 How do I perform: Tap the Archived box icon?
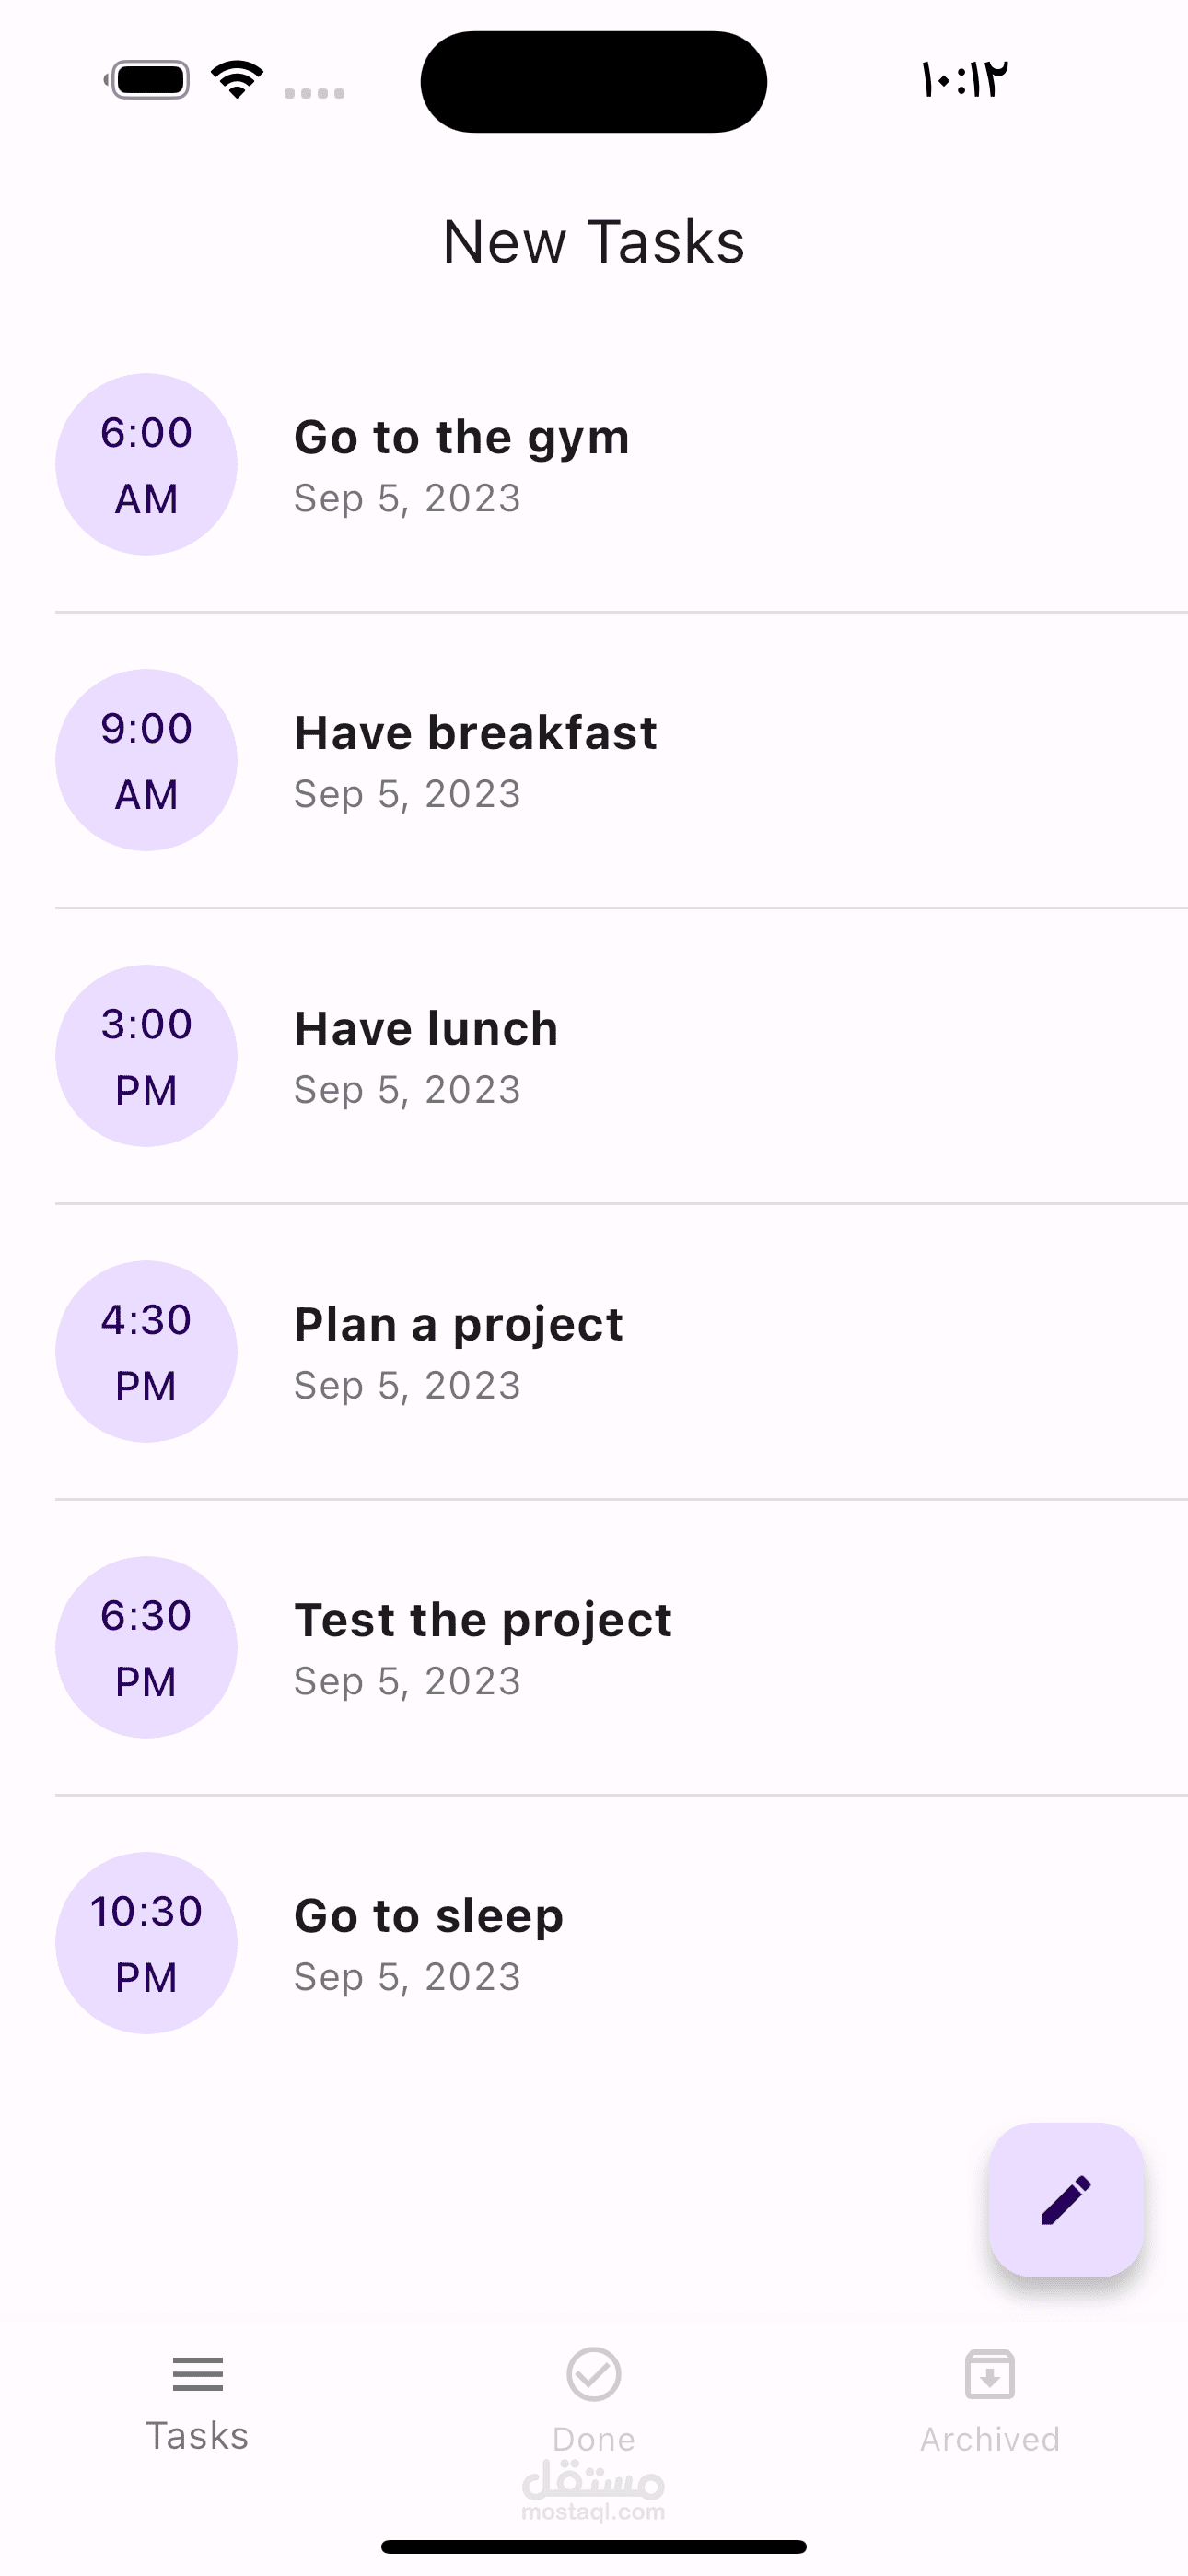(990, 2374)
